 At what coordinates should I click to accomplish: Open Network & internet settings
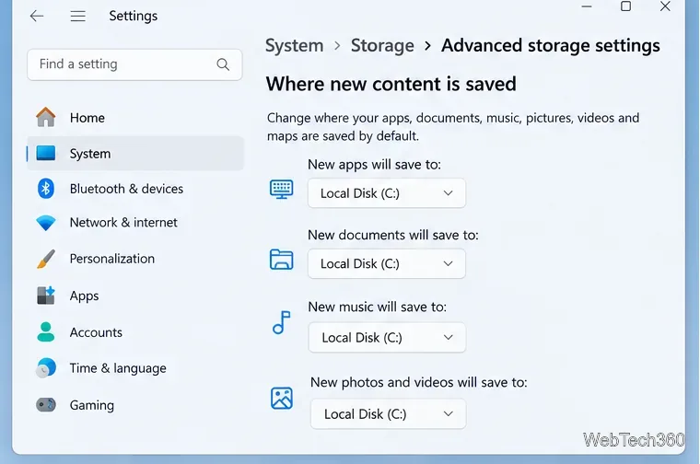[134, 223]
